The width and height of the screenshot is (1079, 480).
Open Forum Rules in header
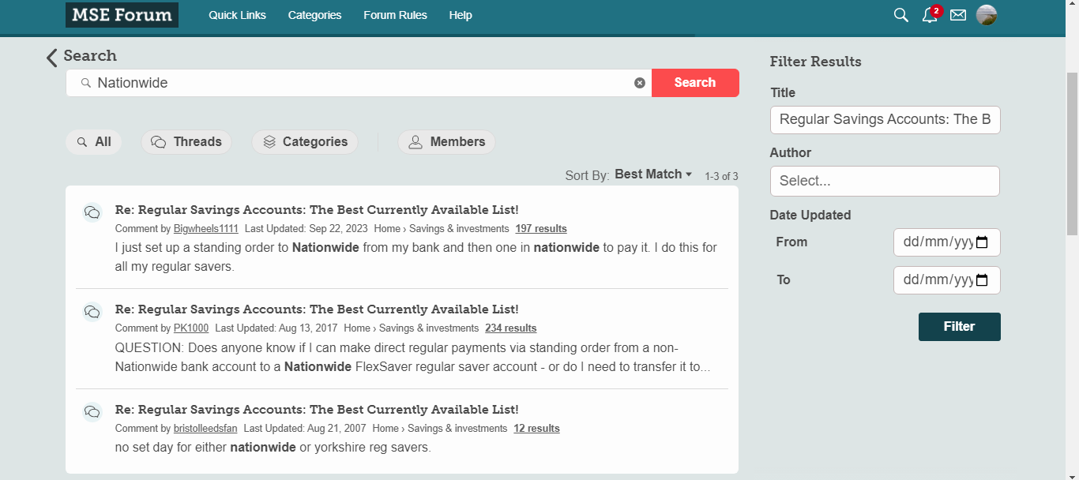pos(395,15)
